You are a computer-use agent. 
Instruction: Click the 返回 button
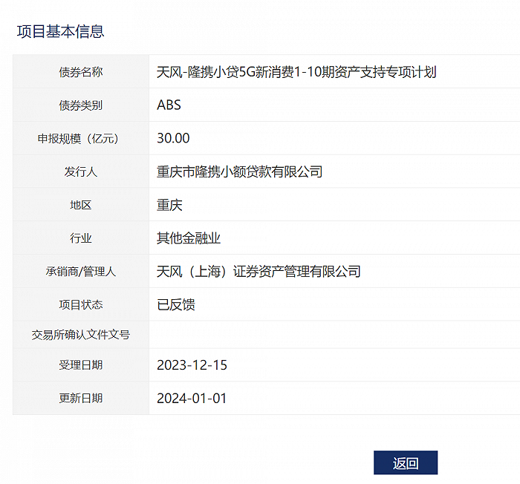coord(406,462)
